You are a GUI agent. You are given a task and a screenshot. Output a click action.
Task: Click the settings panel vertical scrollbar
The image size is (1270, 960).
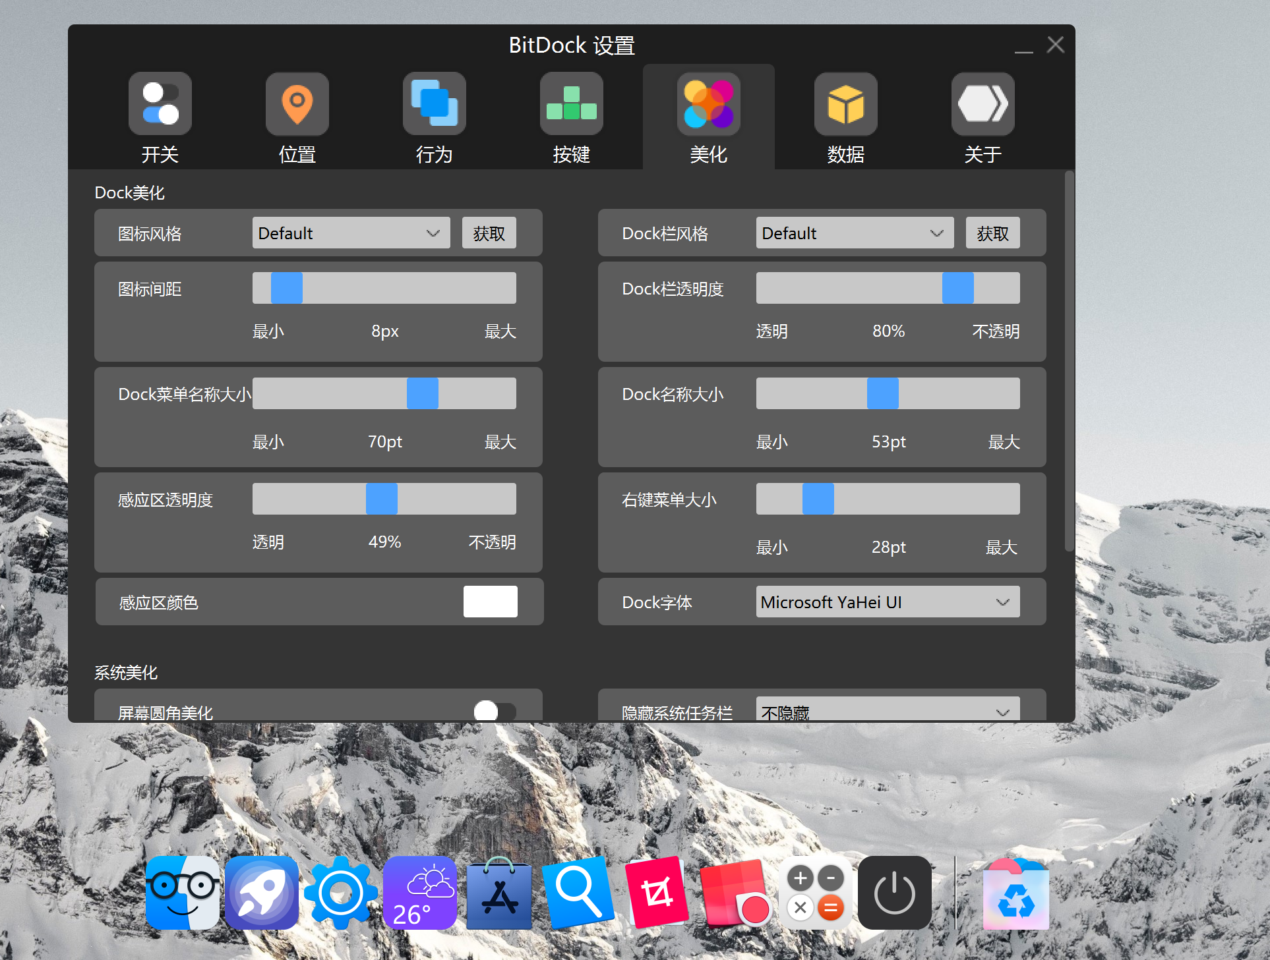click(1069, 361)
